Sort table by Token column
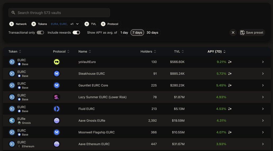Screen dimensions: 273x151 (x=15, y=52)
